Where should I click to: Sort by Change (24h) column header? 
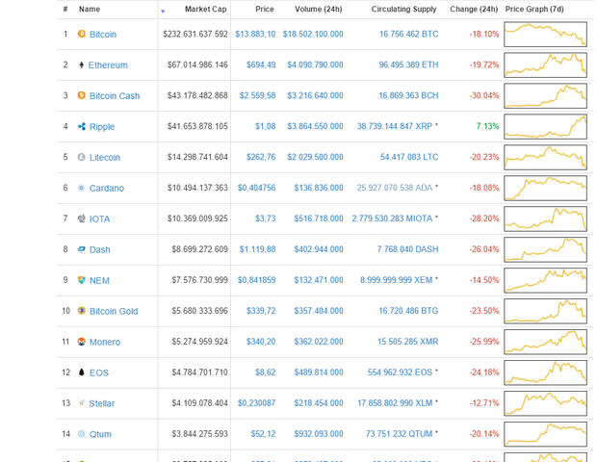point(474,9)
